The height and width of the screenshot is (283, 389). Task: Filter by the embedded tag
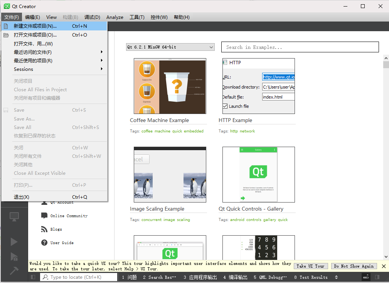click(x=194, y=131)
